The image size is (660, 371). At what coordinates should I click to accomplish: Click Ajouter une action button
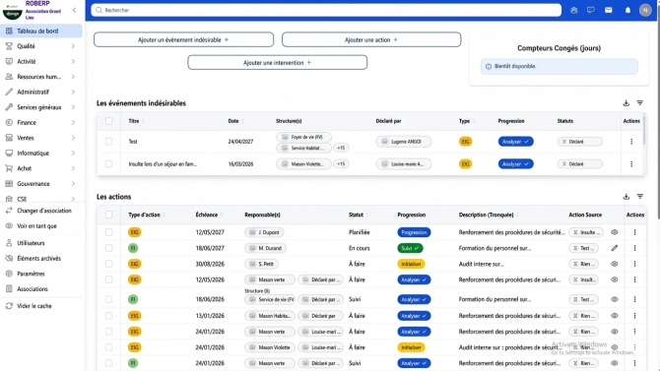[371, 40]
